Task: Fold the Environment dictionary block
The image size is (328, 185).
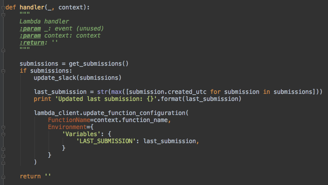Action: pyautogui.click(x=3, y=127)
